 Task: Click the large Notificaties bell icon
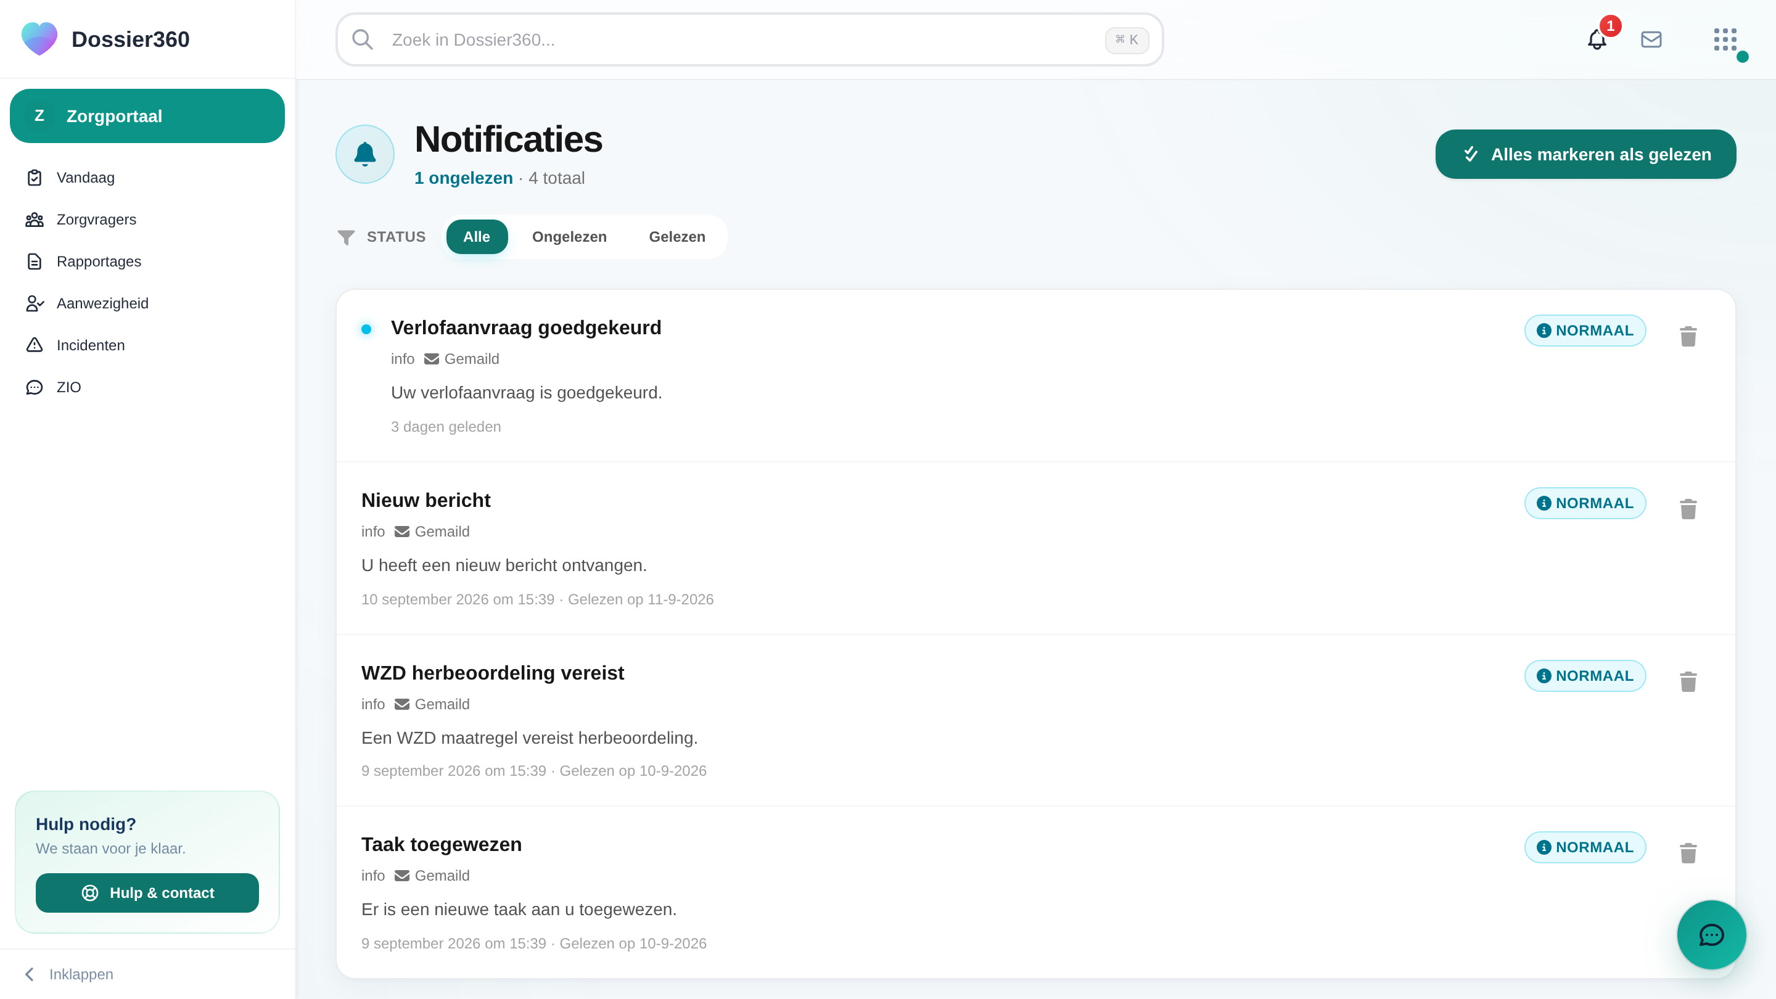364,154
